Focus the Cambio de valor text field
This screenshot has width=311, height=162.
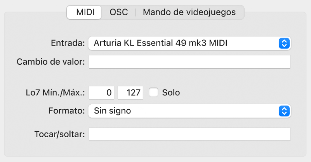[x=189, y=62]
